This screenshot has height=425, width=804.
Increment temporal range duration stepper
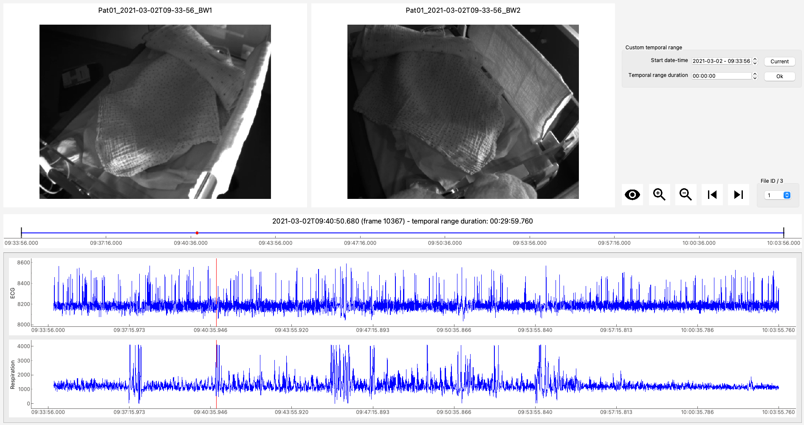click(755, 74)
